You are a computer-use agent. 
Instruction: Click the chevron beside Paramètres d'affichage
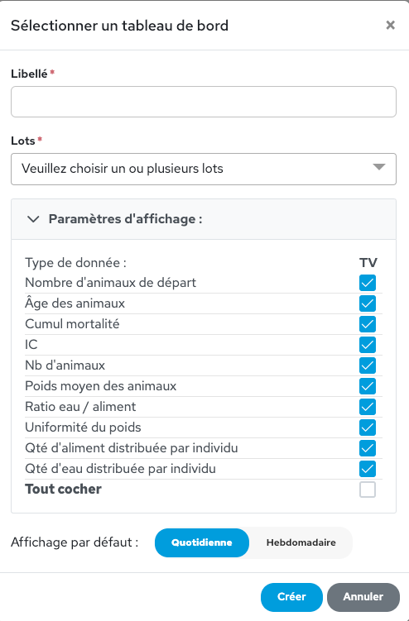click(x=33, y=219)
